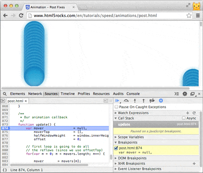Step out of current function
Image resolution: width=203 pixels, height=173 pixels.
tap(143, 101)
